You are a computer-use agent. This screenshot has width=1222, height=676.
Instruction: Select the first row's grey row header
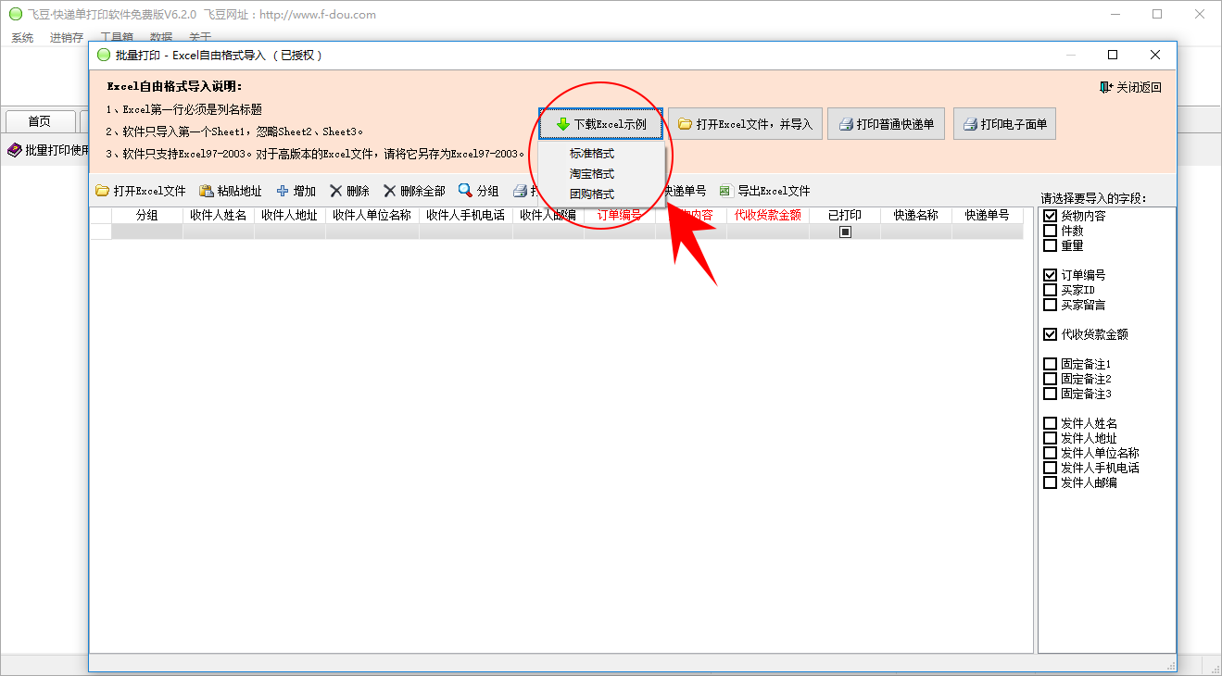tap(101, 232)
